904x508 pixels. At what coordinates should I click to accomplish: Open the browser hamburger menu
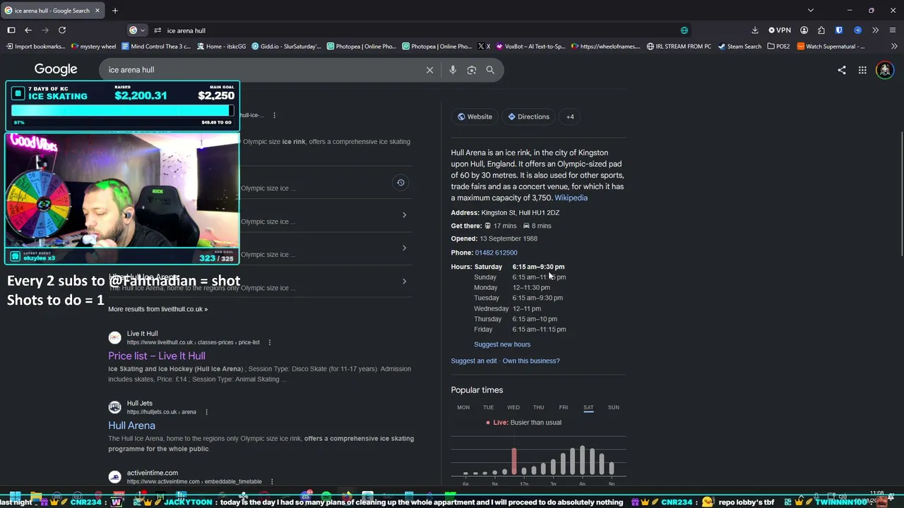(893, 30)
